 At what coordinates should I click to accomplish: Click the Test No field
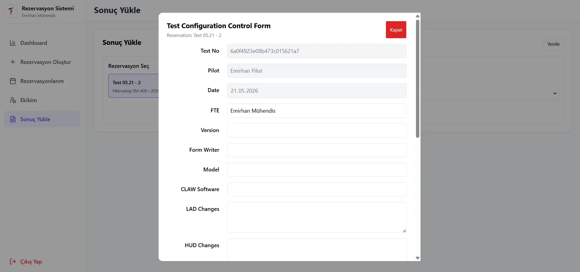click(x=317, y=51)
